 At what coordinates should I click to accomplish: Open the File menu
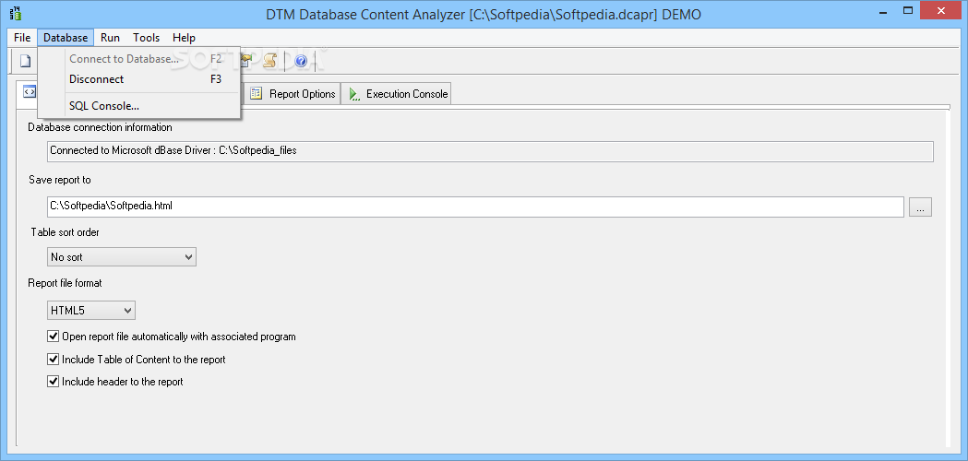[x=22, y=38]
